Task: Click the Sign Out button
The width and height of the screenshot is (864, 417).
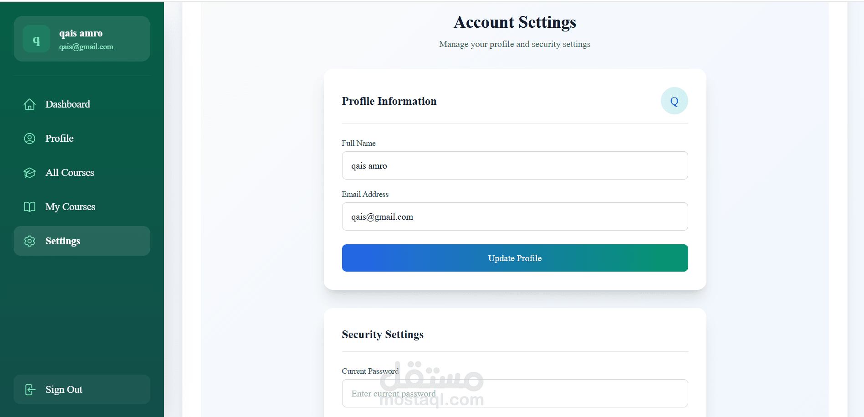Action: pyautogui.click(x=82, y=390)
